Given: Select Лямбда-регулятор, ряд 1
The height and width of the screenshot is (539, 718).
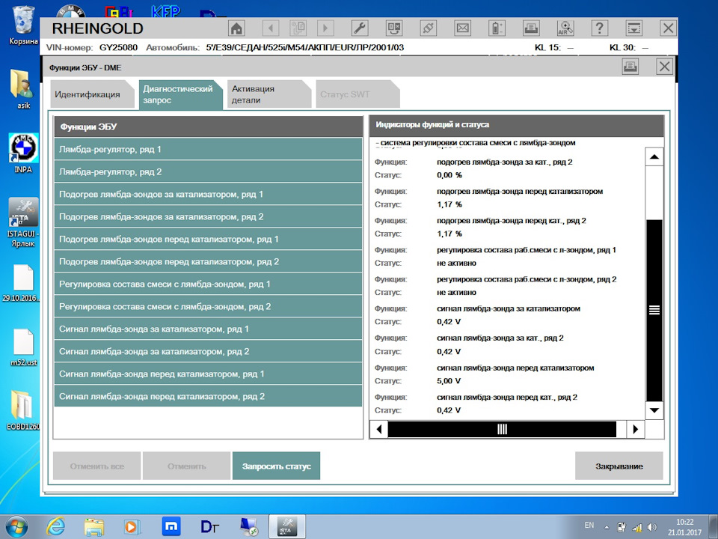Looking at the screenshot, I should coord(208,150).
